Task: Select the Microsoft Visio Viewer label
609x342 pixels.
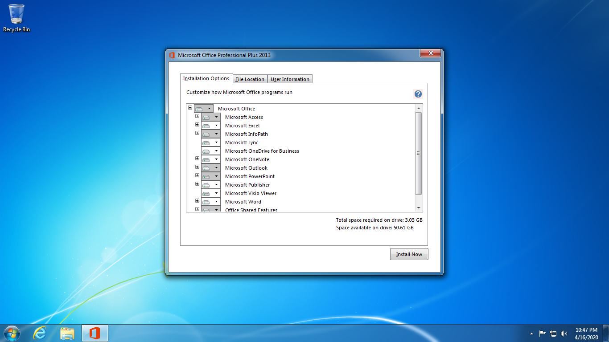Action: click(x=251, y=193)
